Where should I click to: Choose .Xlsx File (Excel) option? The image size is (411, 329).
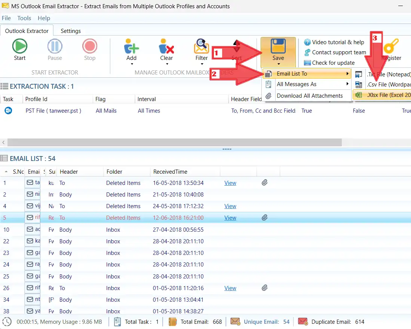382,95
